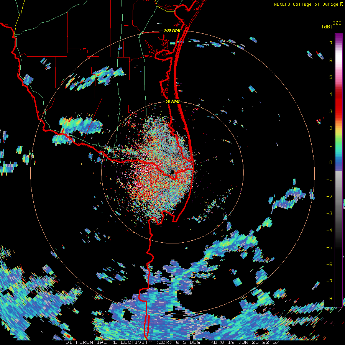345x345 pixels.
Task: Click the TH threshold label on scale
Action: [x=329, y=299]
